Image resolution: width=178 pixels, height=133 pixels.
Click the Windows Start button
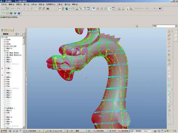[4, 131]
